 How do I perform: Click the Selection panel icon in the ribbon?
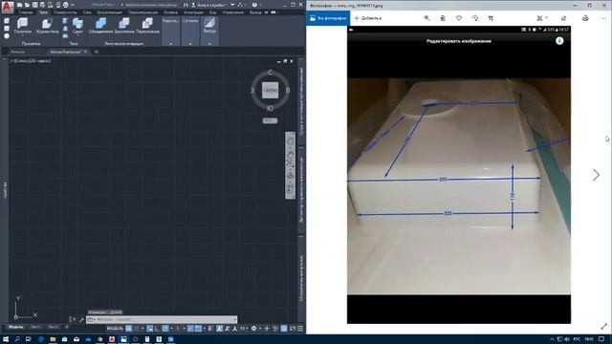point(209,24)
